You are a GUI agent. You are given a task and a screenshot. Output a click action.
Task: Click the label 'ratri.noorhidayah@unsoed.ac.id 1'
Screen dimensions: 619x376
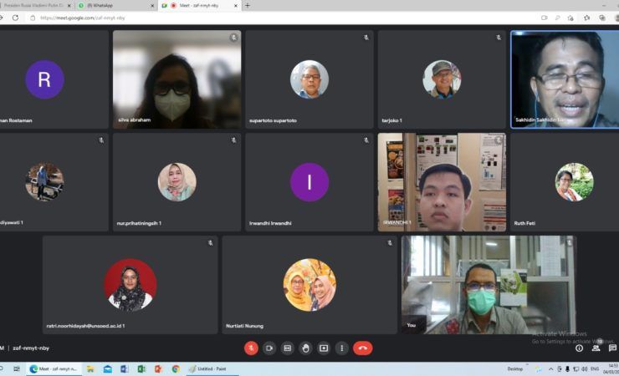[85, 326]
